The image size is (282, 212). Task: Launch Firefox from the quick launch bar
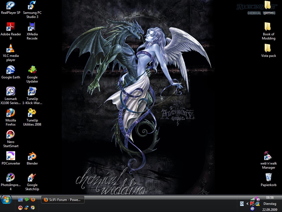[33, 200]
